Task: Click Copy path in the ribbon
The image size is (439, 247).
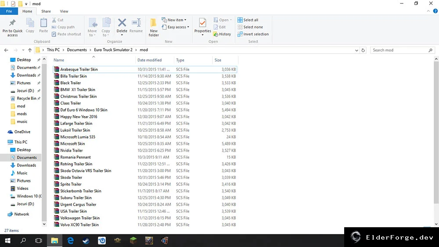Action: [63, 27]
